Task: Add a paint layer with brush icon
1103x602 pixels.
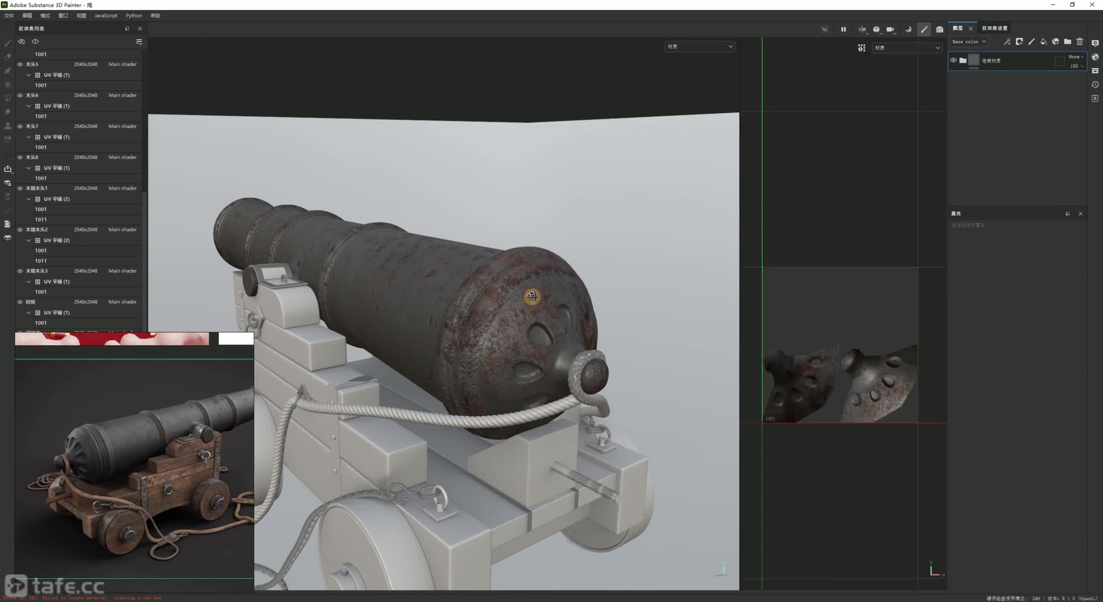Action: pos(1031,41)
